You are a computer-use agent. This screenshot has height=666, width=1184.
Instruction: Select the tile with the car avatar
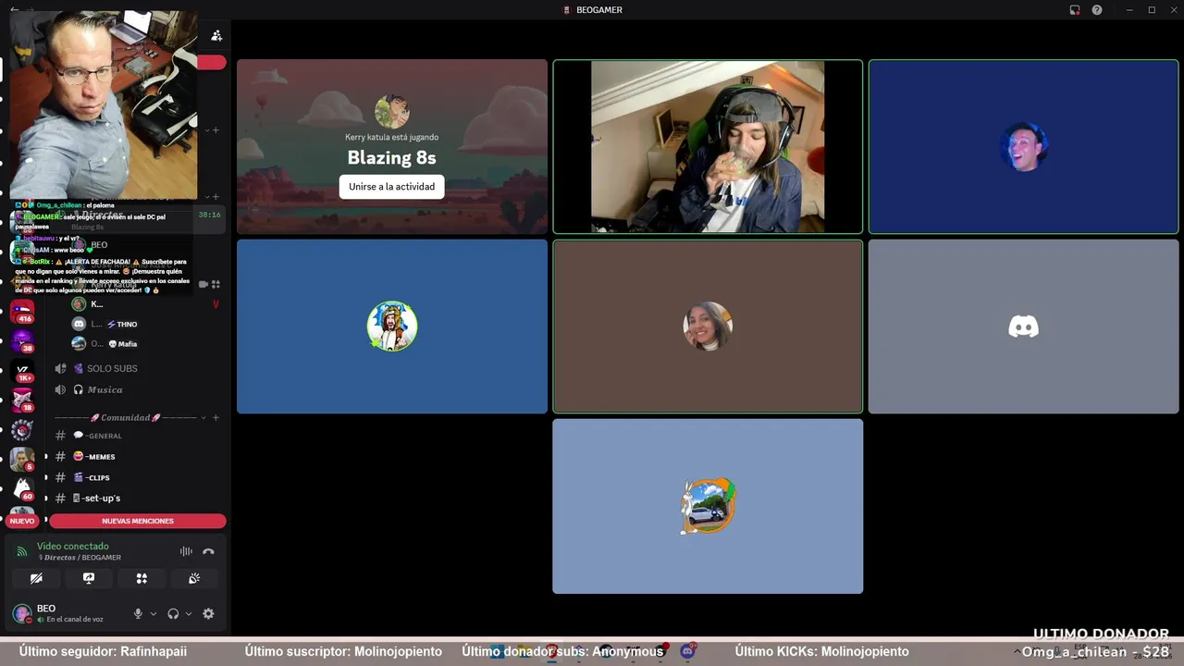(x=708, y=506)
